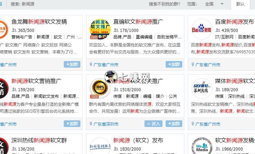Screen dimensions: 255x154
Task: Open group title 深圳热线新闻源软文群
Action: pos(39,140)
